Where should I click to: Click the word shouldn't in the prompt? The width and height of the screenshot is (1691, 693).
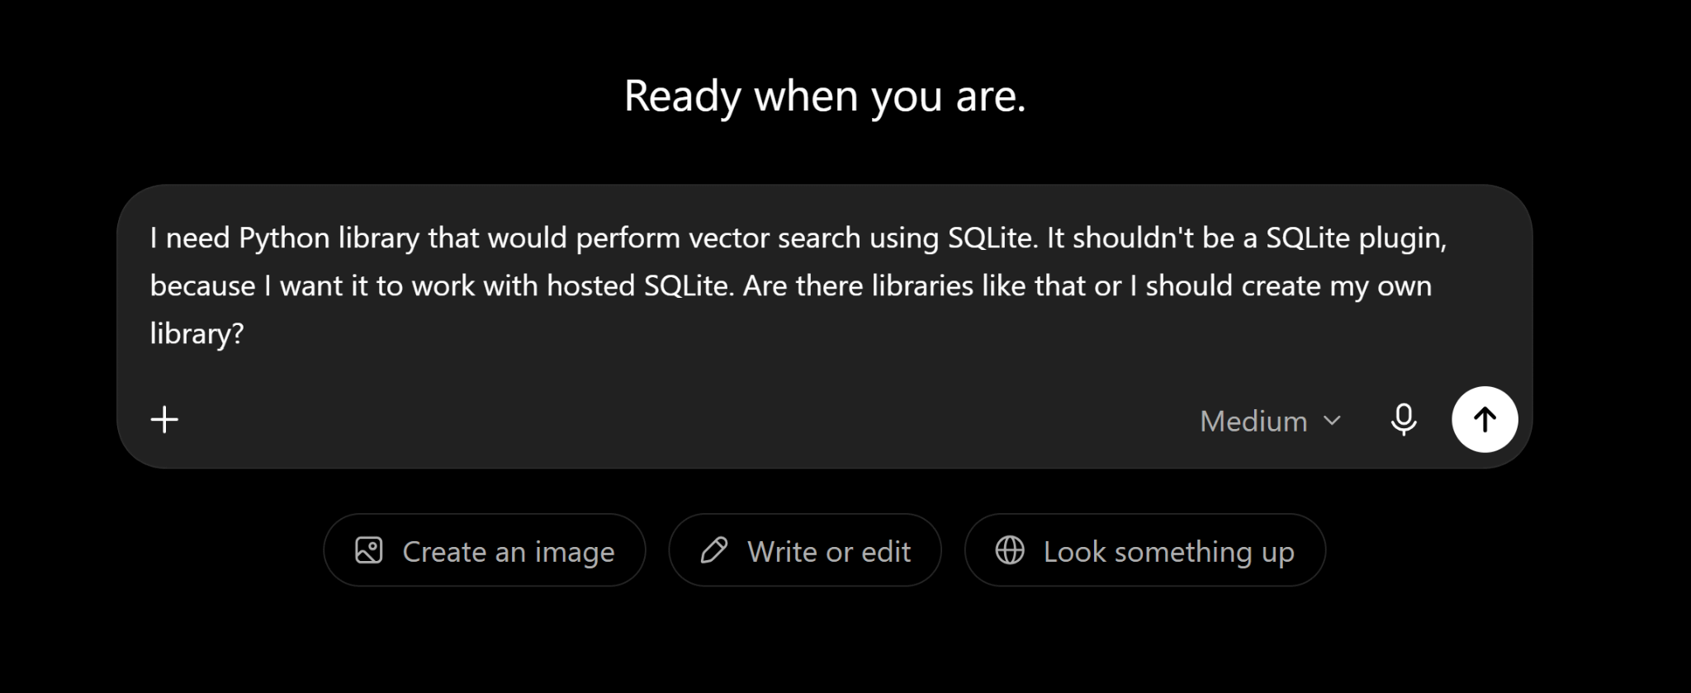pos(1134,238)
